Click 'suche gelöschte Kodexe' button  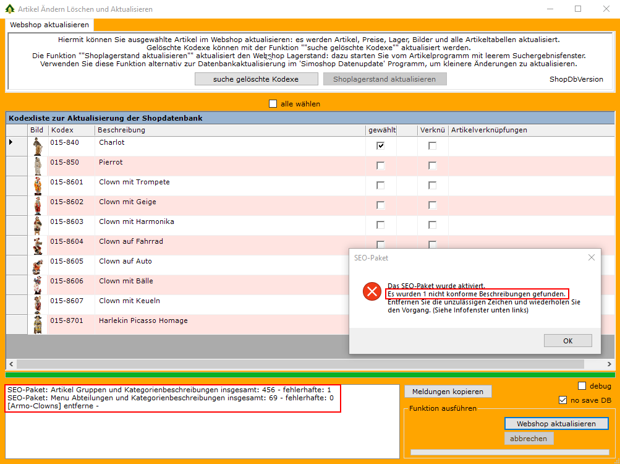(x=256, y=79)
